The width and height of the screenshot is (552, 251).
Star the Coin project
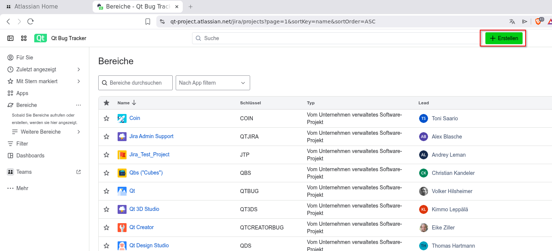[106, 118]
